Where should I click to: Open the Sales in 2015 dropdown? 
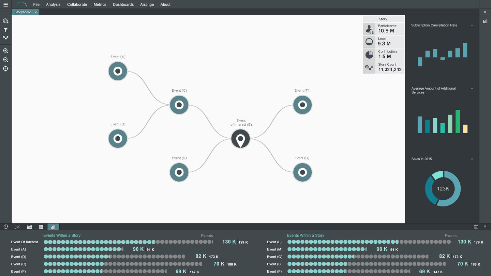coord(472,159)
